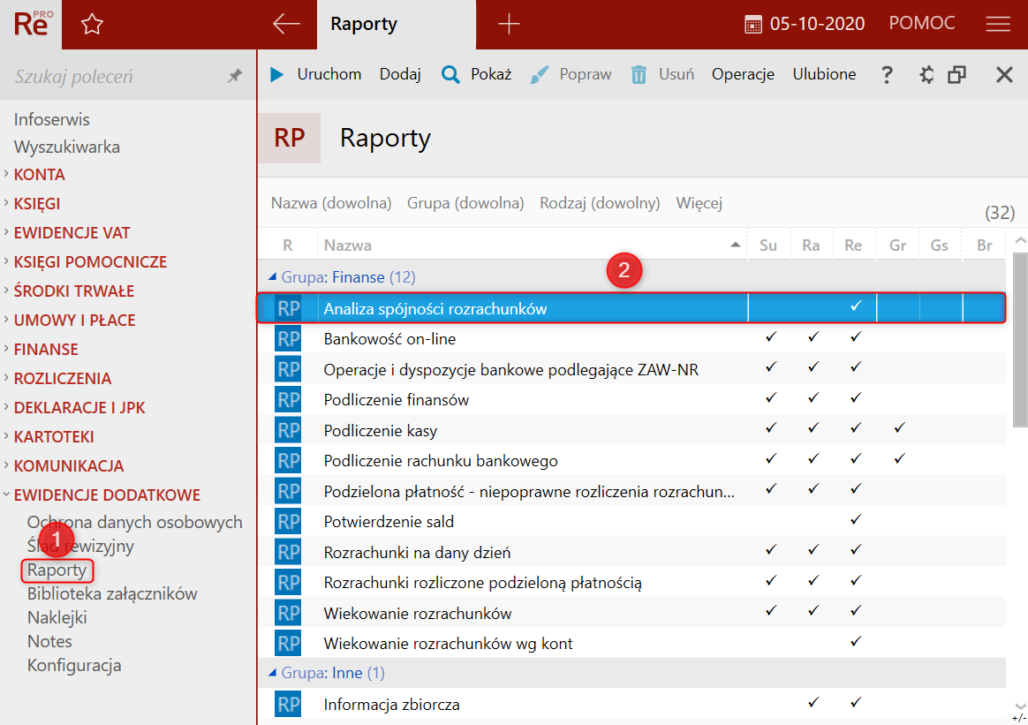Open the Operacje menu
1028x725 pixels.
(x=743, y=75)
